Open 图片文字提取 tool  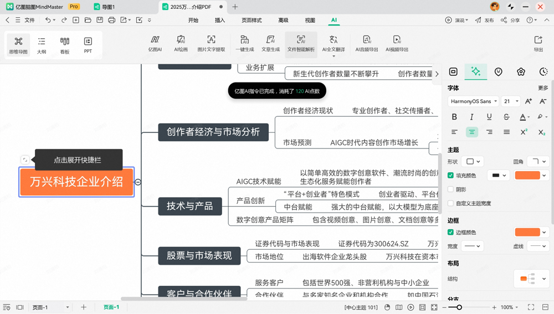point(211,44)
